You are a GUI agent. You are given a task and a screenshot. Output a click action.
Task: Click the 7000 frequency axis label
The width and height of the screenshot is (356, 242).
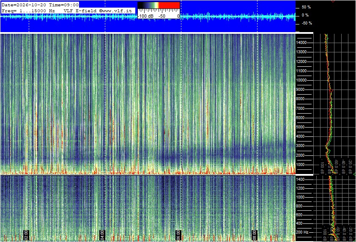pos(300,109)
